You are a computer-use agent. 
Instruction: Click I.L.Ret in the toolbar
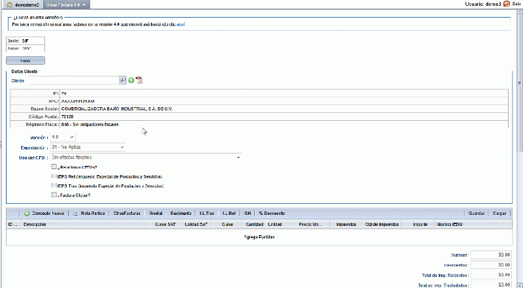click(x=229, y=214)
